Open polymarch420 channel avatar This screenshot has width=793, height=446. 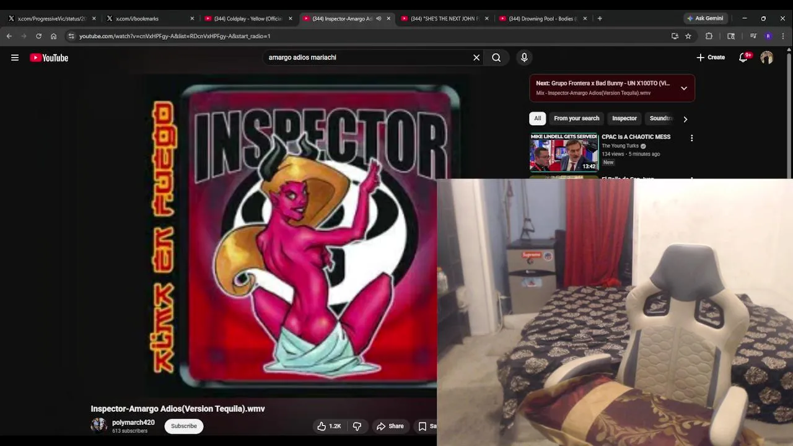pos(99,426)
